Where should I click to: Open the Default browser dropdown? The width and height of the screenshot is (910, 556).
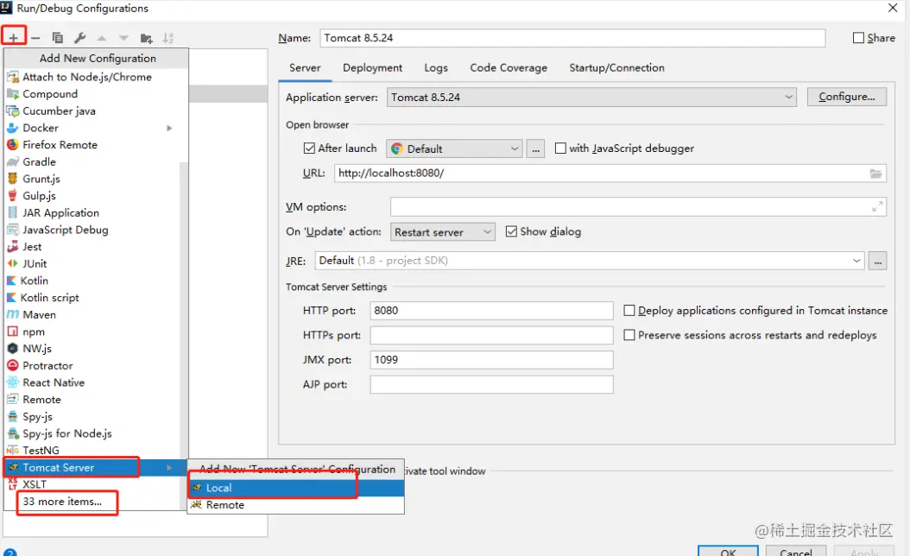coord(454,148)
